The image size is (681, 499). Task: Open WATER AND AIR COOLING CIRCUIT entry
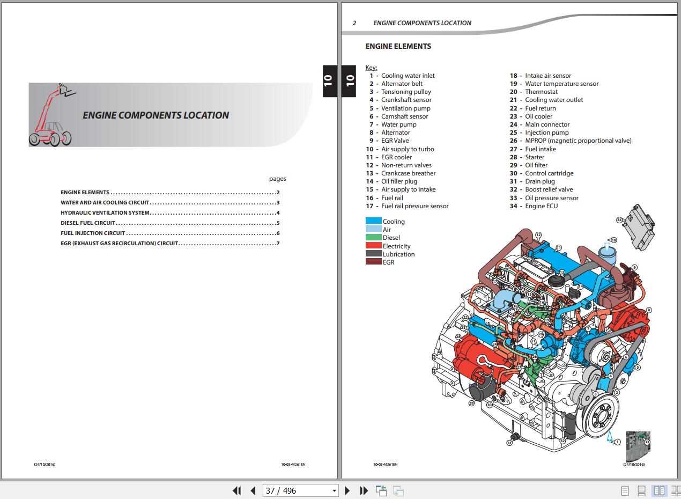105,203
